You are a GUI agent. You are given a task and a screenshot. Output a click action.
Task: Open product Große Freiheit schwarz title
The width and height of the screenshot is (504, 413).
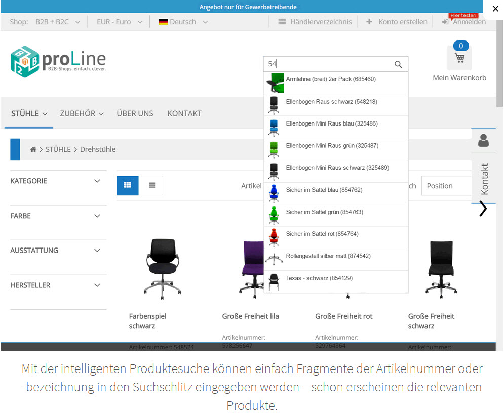coord(431,321)
